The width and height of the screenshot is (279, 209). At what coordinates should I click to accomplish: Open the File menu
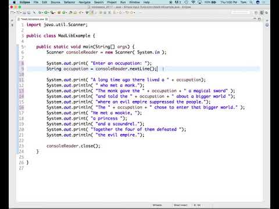pos(36,2)
